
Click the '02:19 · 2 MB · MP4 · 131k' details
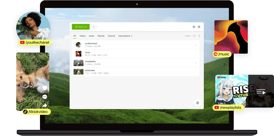point(96,55)
